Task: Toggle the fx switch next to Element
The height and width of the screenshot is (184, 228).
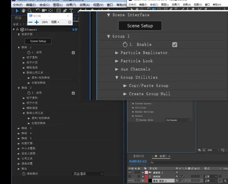Action: click(18, 29)
